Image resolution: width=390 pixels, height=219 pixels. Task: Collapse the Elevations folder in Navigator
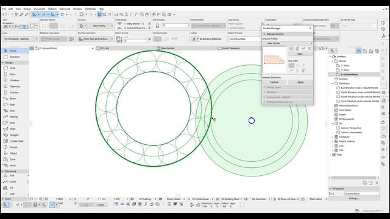(333, 83)
